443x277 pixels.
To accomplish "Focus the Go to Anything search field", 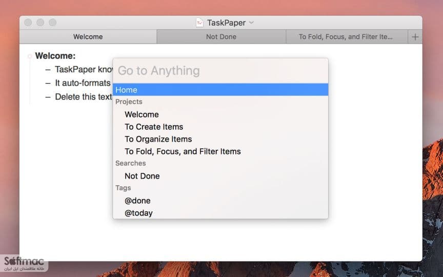I will pos(220,71).
